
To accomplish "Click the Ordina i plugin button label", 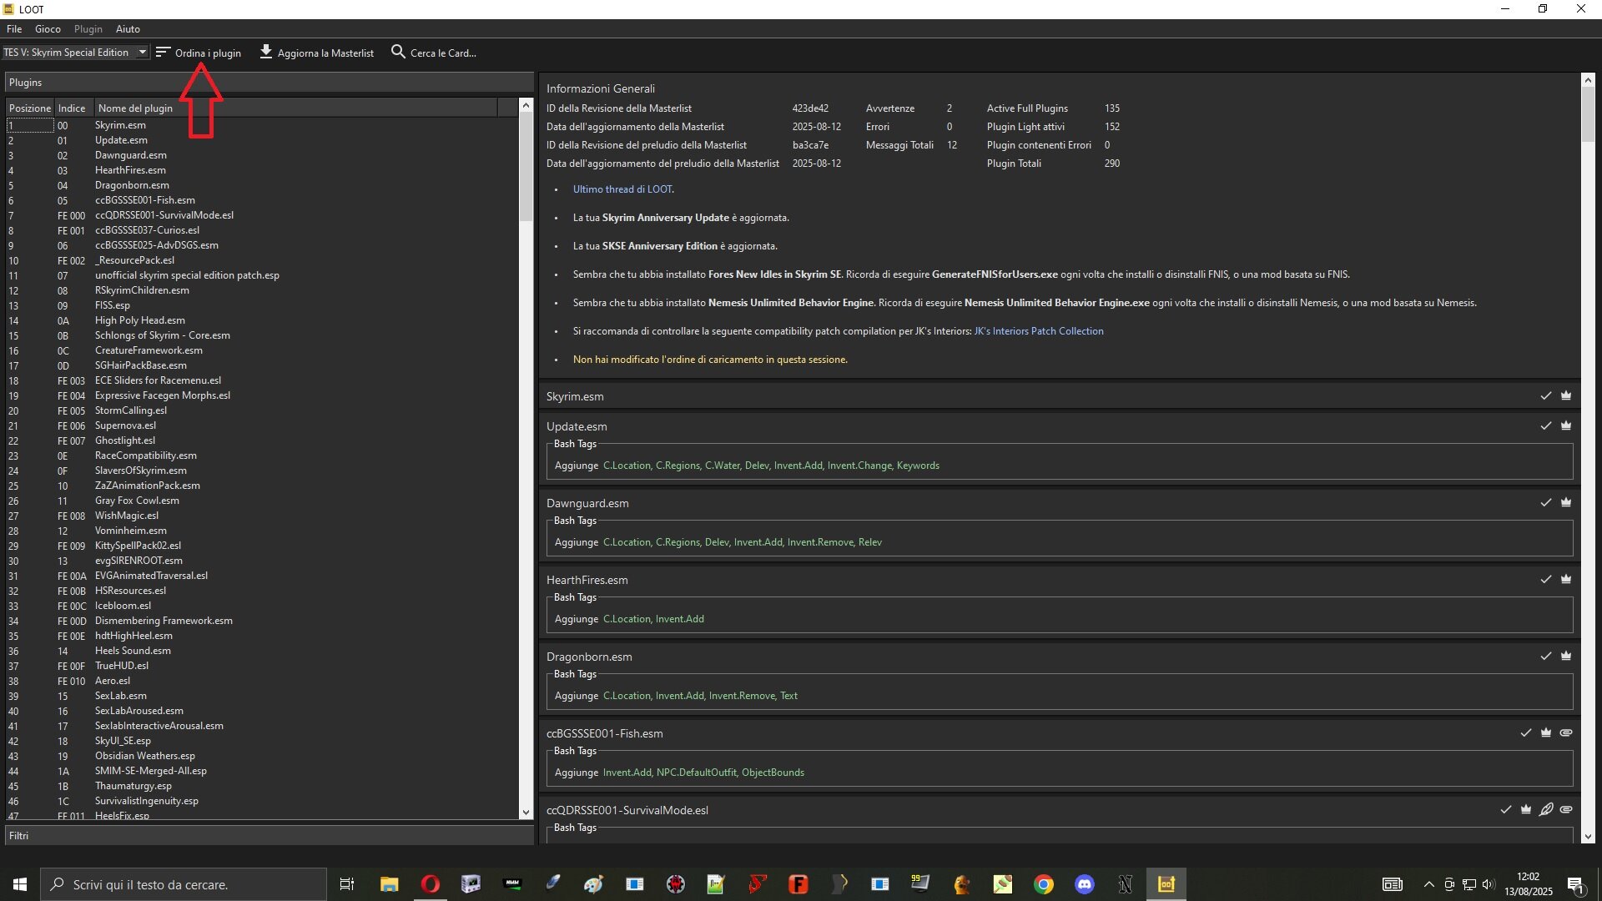I will pos(208,53).
